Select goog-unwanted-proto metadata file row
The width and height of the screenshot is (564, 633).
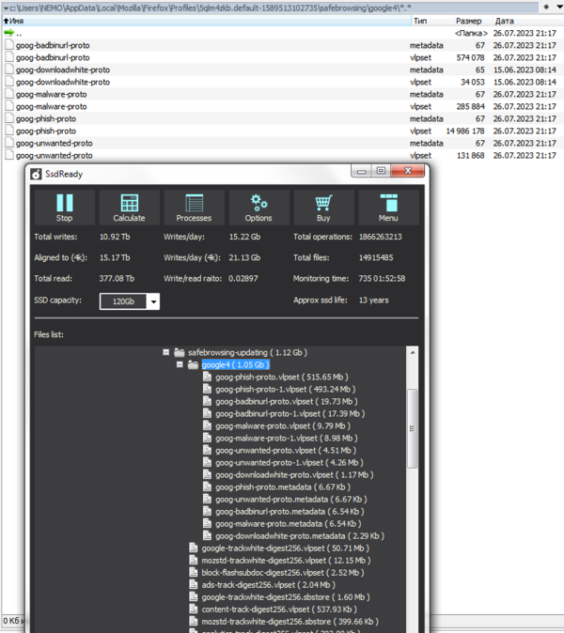281,144
